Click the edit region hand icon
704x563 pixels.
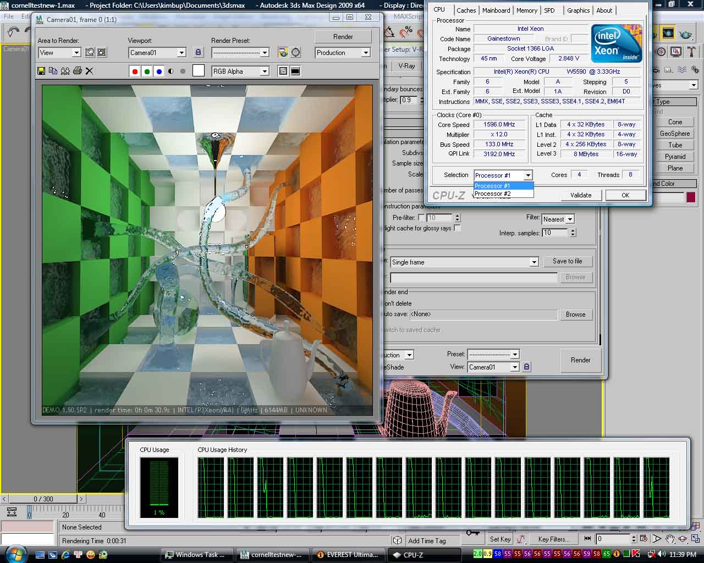(90, 53)
